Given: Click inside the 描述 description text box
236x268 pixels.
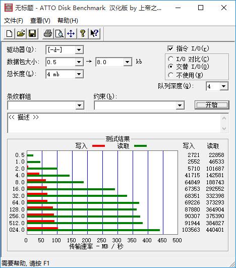Looking at the screenshot, I should click(x=114, y=123).
